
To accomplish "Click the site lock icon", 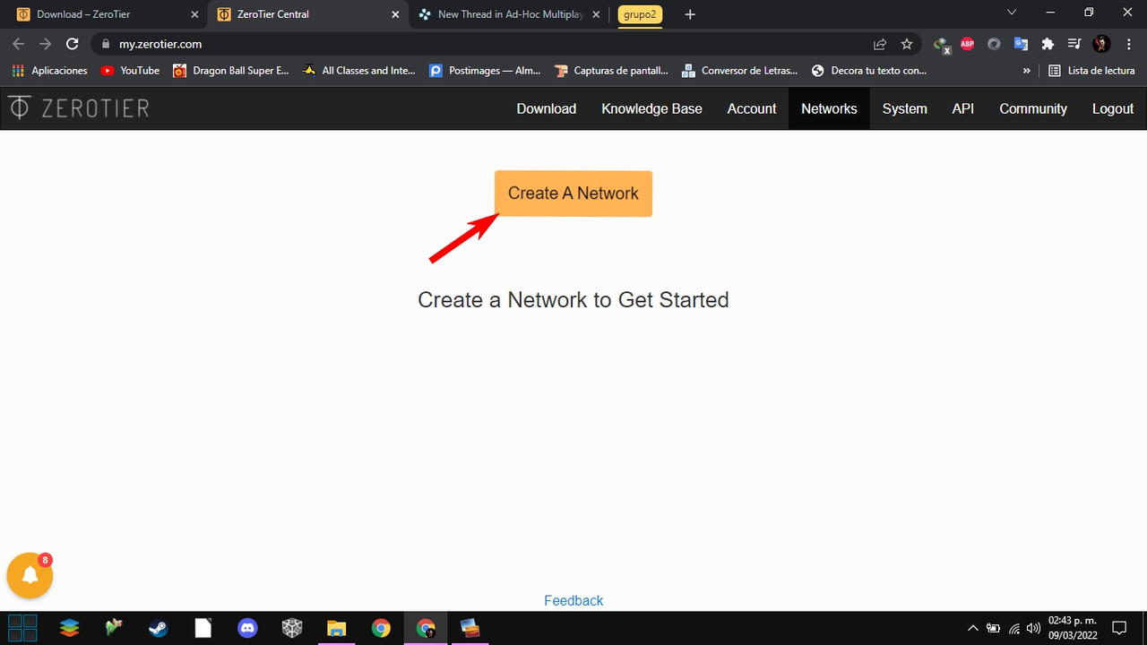I will [x=106, y=44].
